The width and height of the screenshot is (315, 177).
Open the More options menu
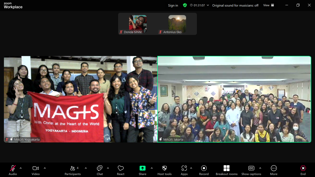click(x=273, y=170)
